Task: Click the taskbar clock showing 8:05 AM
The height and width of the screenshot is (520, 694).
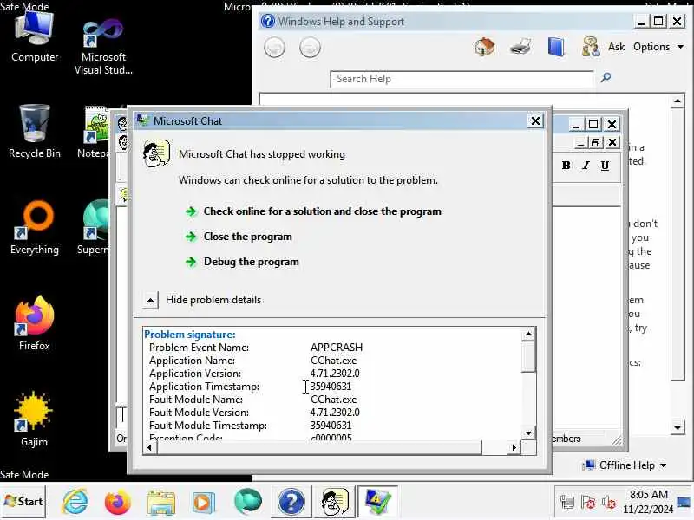Action: [x=648, y=502]
